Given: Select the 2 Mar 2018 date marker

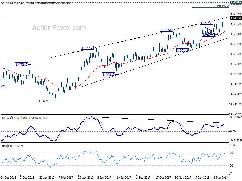Looking at the screenshot, I should [x=221, y=177].
